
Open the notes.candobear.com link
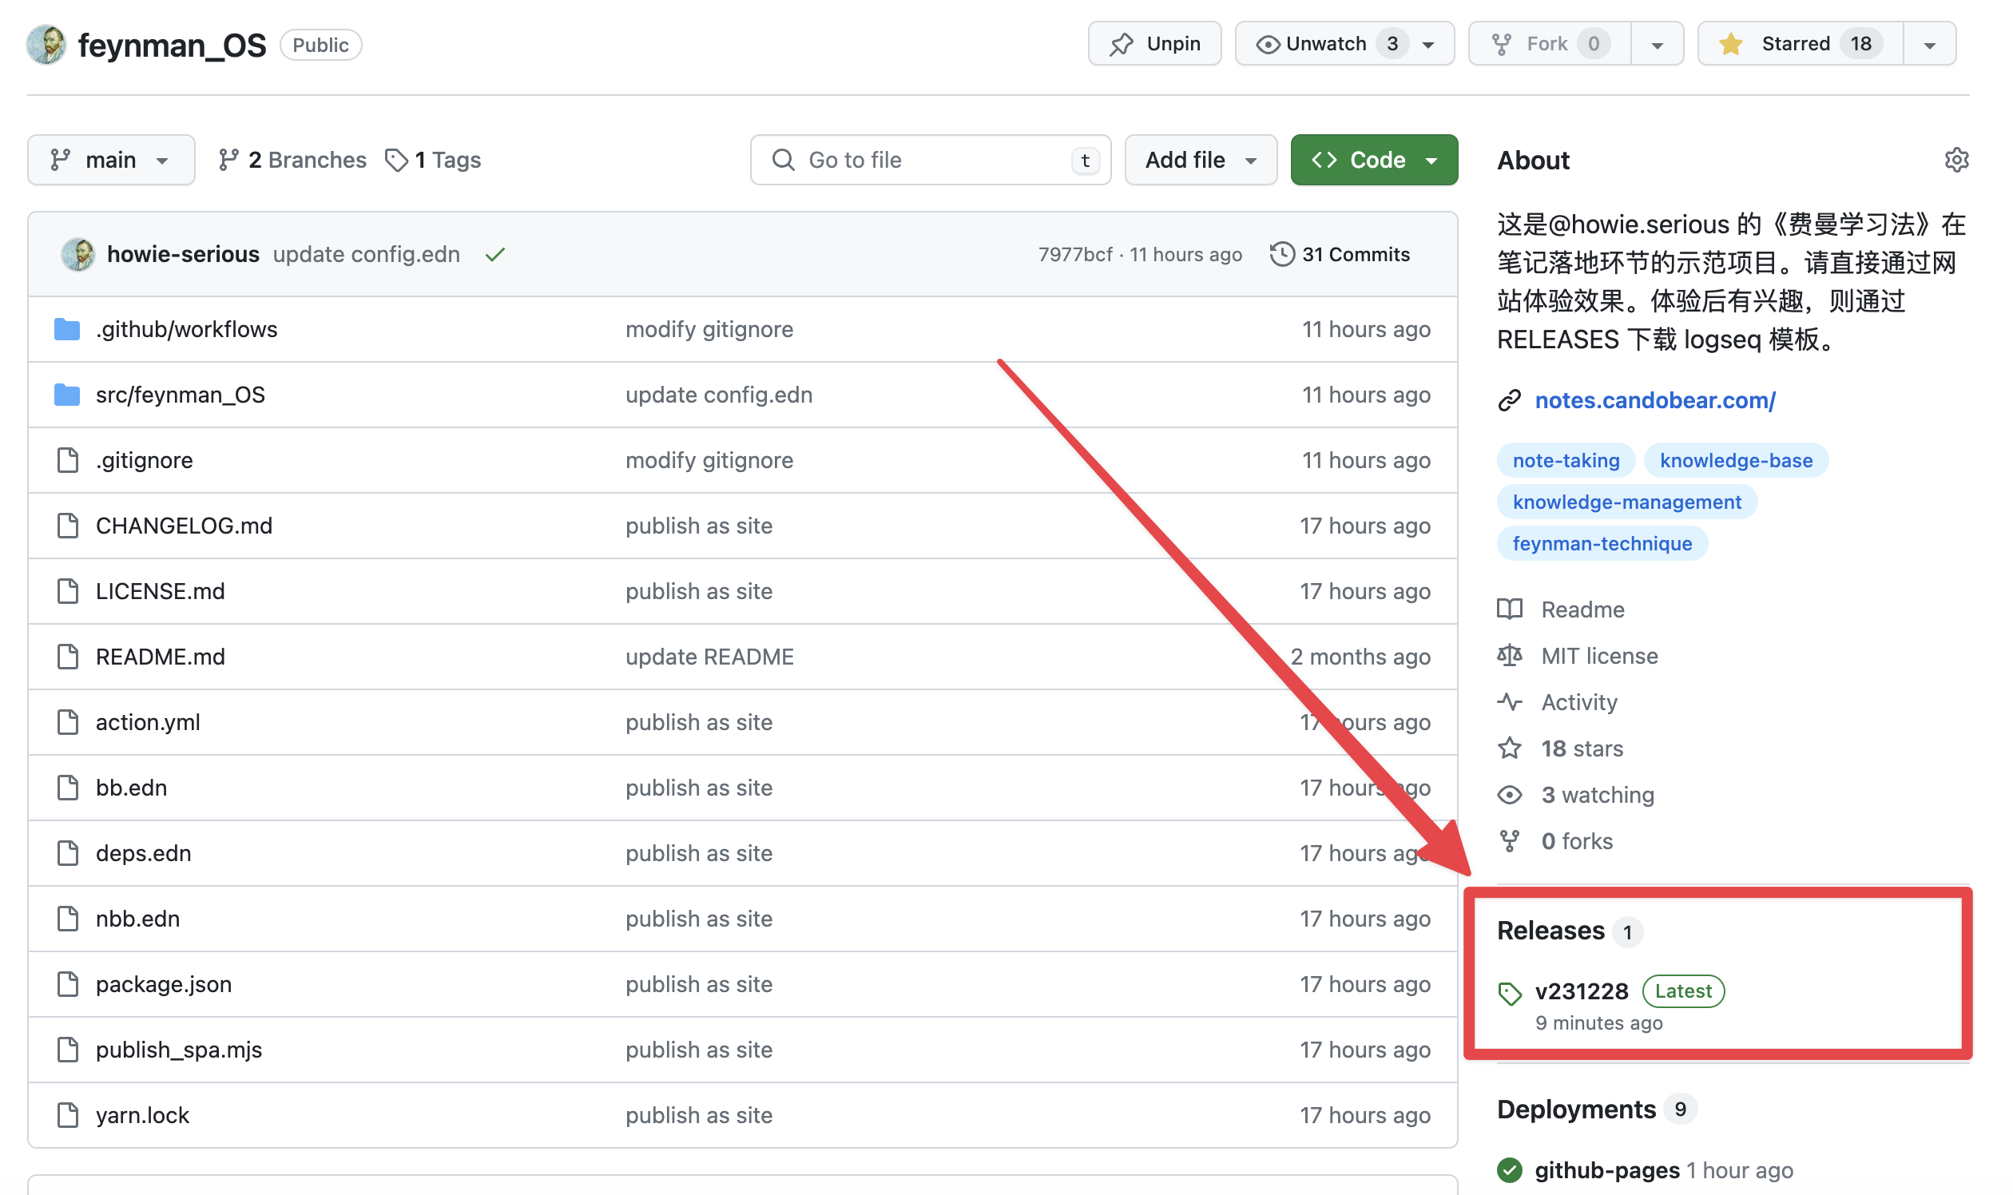coord(1654,400)
